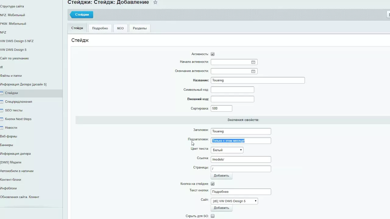Open Обновления сайта. Клиент item
This screenshot has width=390, height=219.
click(x=19, y=197)
